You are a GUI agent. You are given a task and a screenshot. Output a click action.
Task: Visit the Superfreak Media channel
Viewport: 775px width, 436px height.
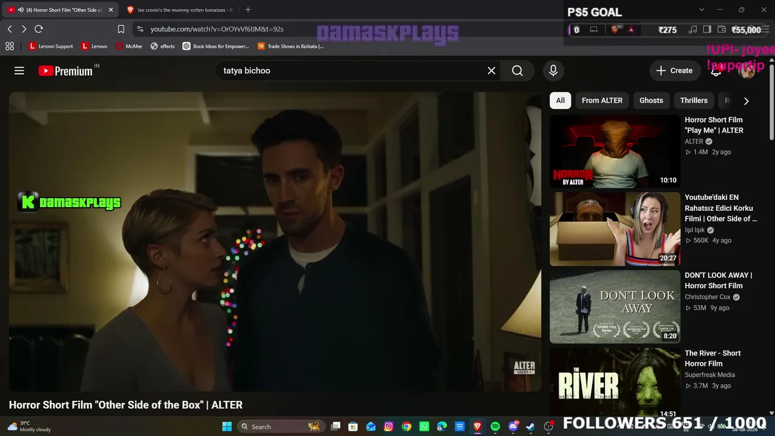pyautogui.click(x=710, y=375)
